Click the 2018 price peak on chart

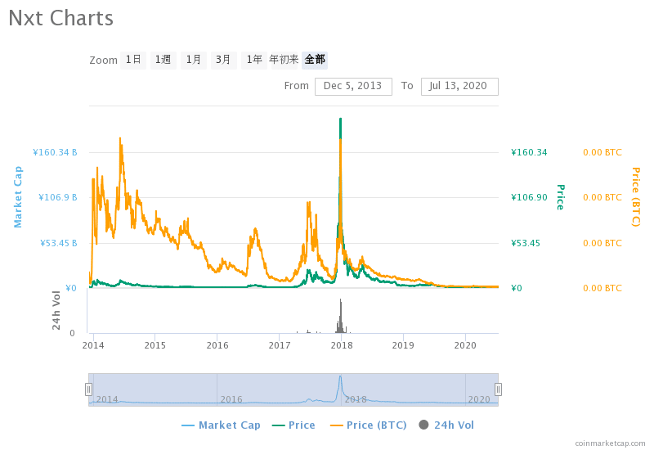coord(341,119)
